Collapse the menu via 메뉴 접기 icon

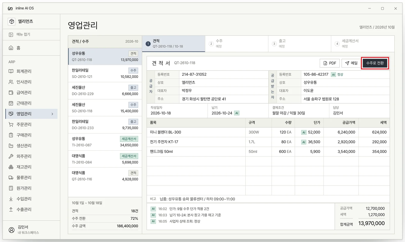pos(11,34)
